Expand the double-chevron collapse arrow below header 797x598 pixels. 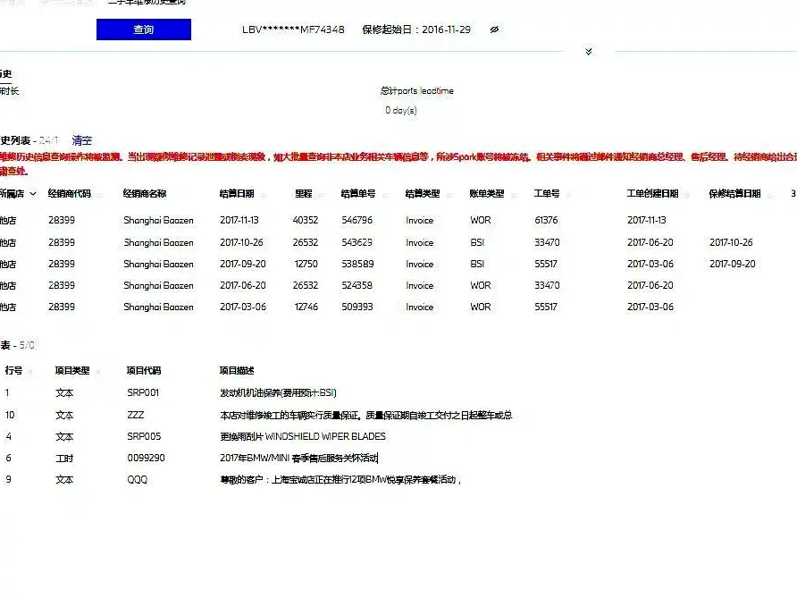[x=589, y=51]
